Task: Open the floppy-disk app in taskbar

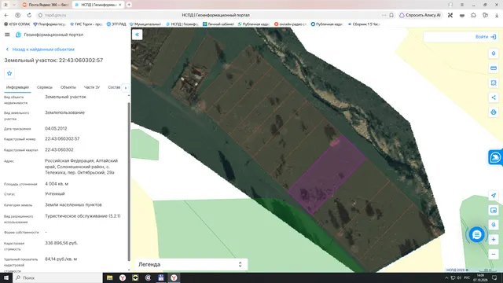Action: [160, 277]
